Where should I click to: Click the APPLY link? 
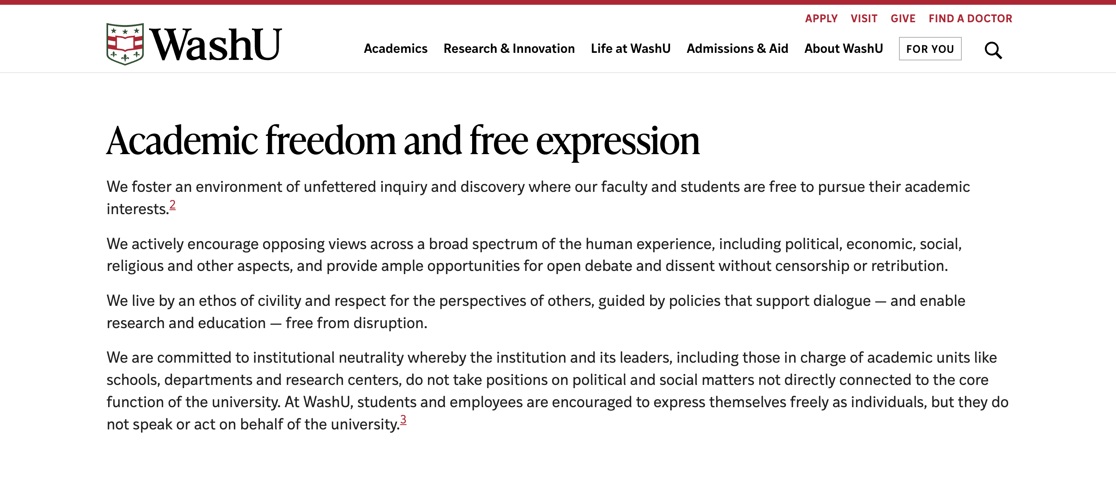[x=821, y=19]
